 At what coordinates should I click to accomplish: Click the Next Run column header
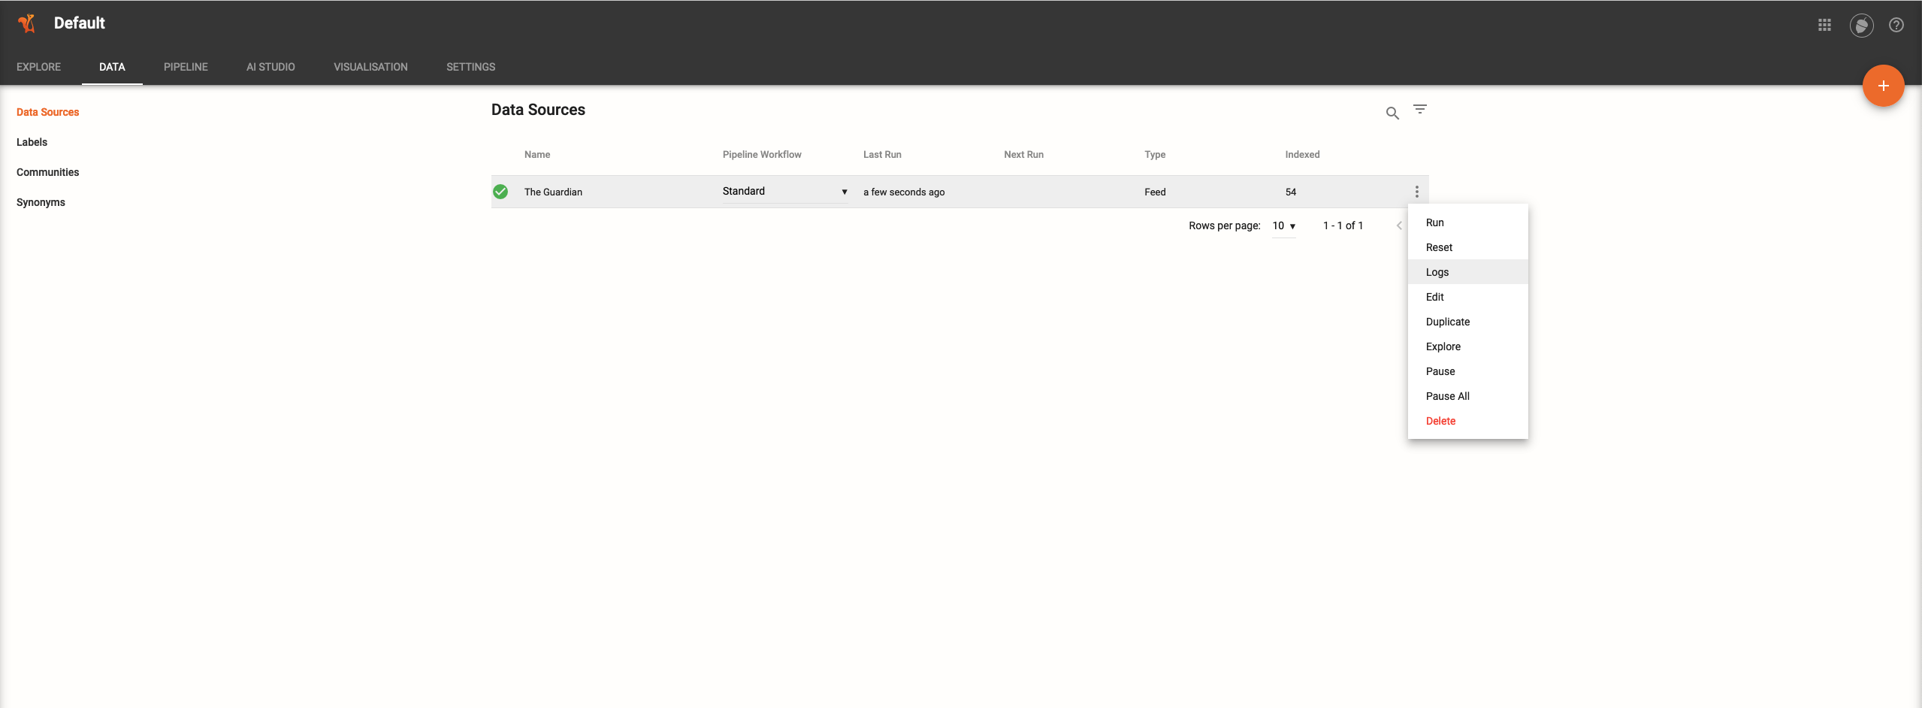pyautogui.click(x=1023, y=155)
